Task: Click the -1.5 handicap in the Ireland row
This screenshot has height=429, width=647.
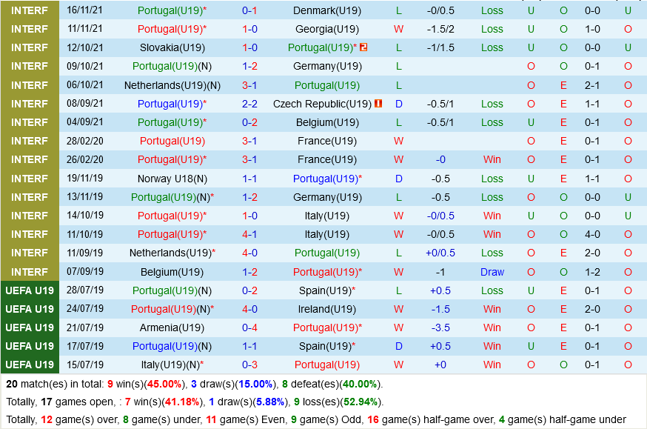Action: pyautogui.click(x=440, y=309)
